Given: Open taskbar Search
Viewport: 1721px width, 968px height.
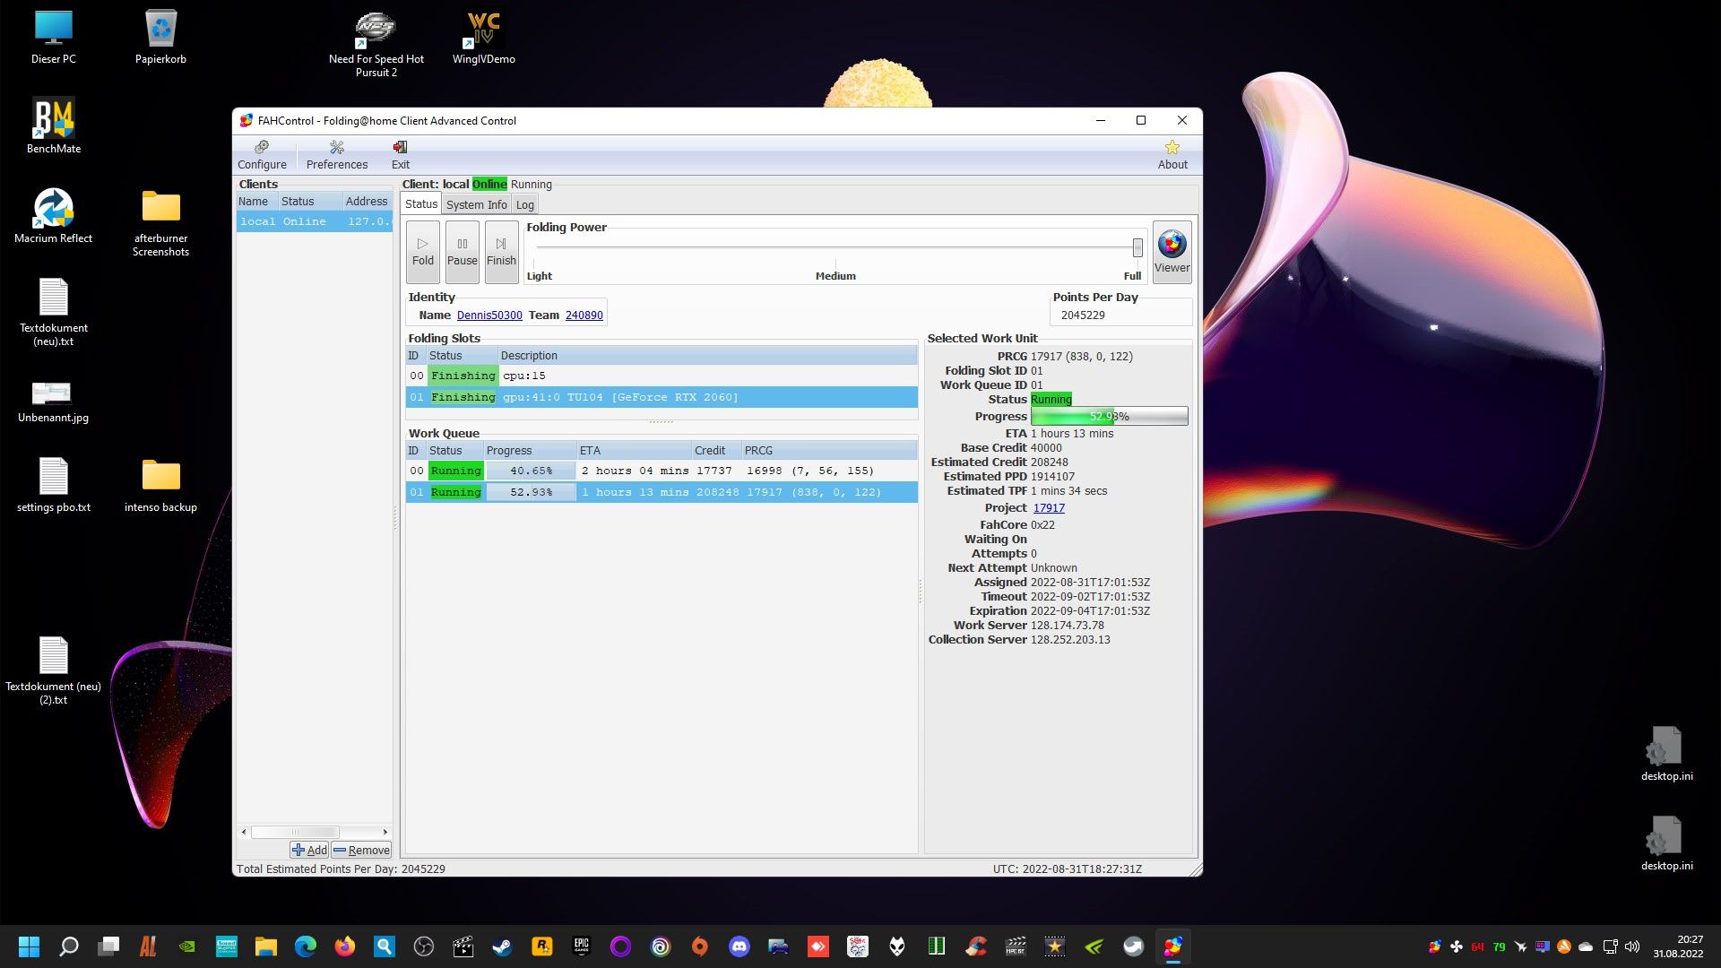Looking at the screenshot, I should [x=68, y=946].
